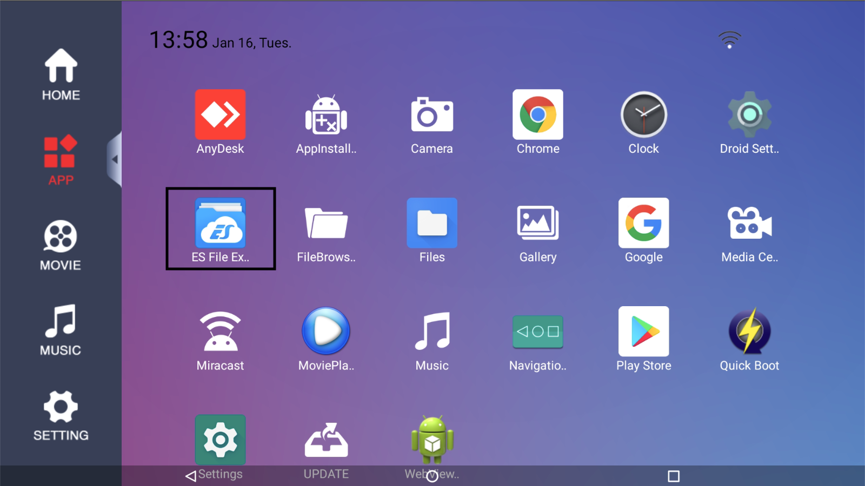
Task: Open SETTING from the sidebar
Action: pyautogui.click(x=60, y=415)
